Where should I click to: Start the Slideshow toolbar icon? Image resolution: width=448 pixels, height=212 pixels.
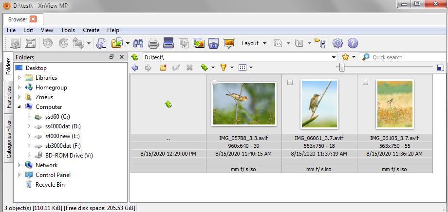(x=229, y=43)
